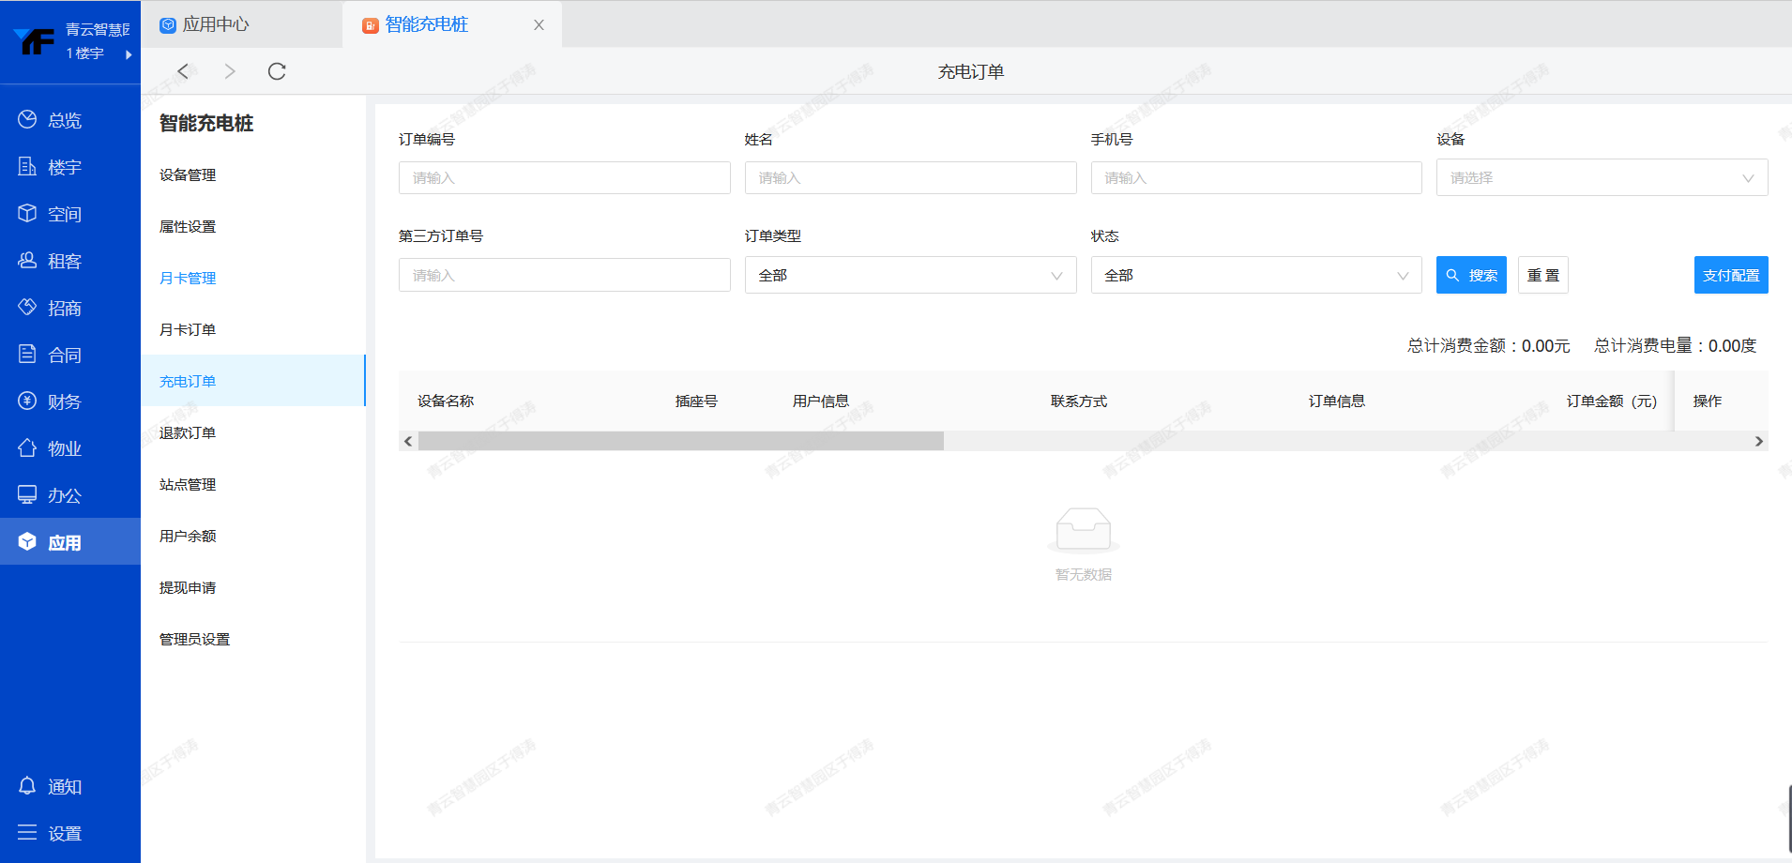
Task: Open the 总览 overview sidebar icon
Action: pos(27,119)
